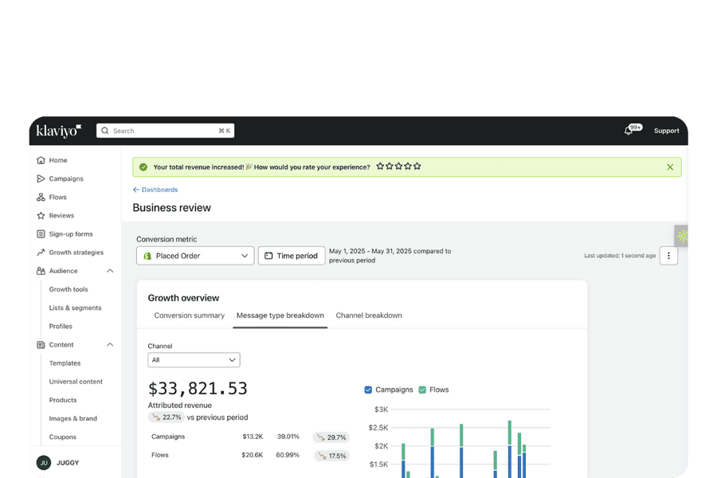Open Profiles in sidebar
The image size is (717, 478).
[x=61, y=326]
